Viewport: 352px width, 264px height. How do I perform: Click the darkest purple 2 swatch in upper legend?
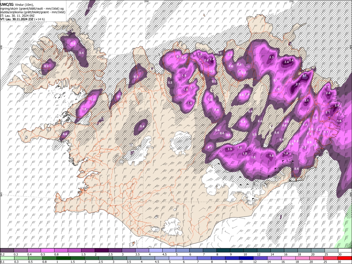click(x=101, y=251)
